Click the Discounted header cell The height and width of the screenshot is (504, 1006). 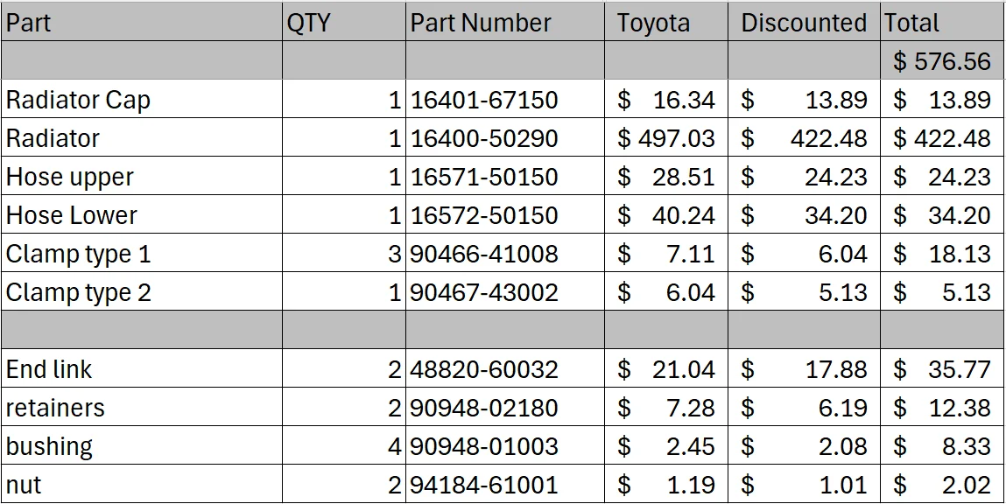[804, 23]
